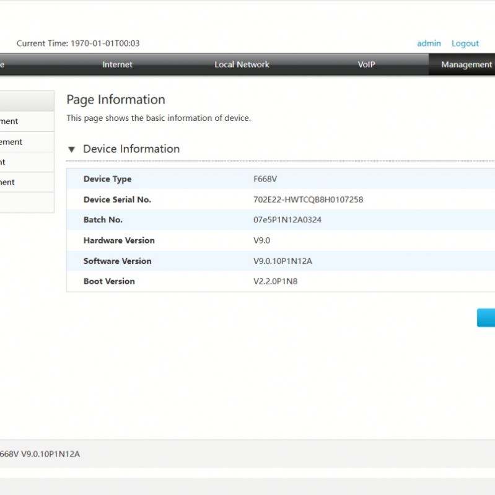The width and height of the screenshot is (495, 495).
Task: Open the Internet tab
Action: tap(117, 64)
